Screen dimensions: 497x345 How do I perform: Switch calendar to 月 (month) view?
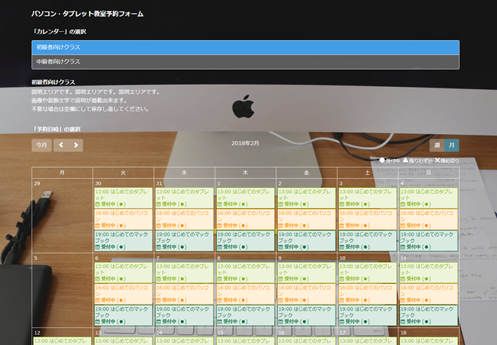[451, 145]
